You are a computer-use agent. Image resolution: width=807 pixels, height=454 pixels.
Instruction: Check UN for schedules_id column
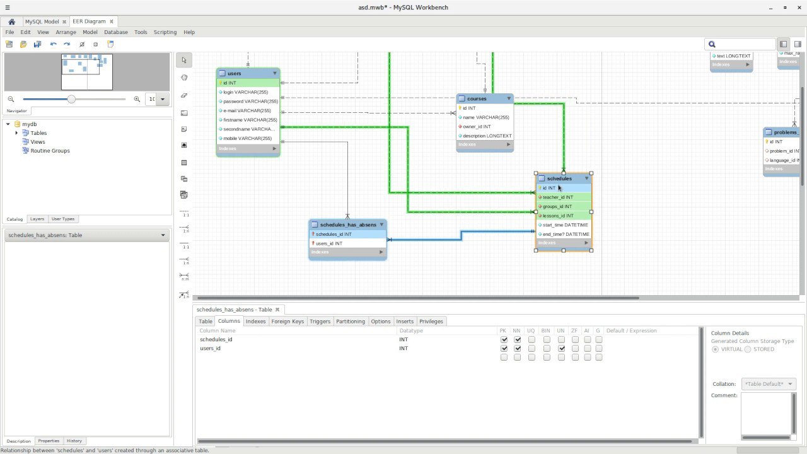pos(561,339)
